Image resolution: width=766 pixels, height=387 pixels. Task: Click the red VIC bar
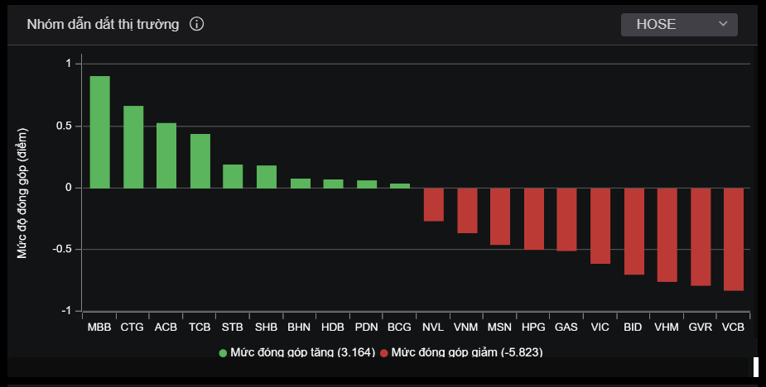(600, 226)
